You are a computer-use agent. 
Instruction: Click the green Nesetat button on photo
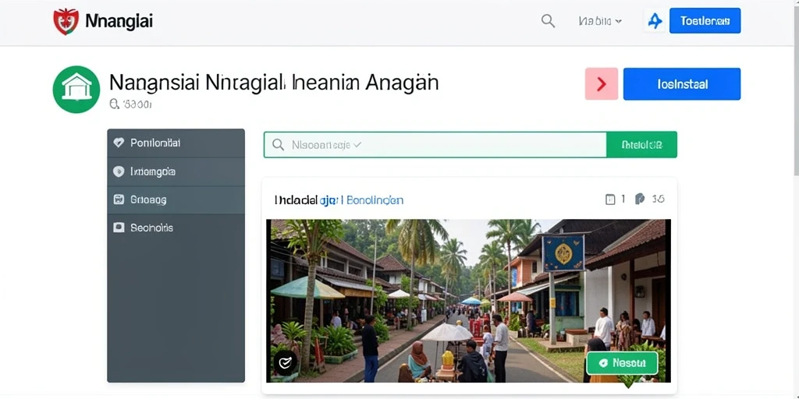pos(622,363)
